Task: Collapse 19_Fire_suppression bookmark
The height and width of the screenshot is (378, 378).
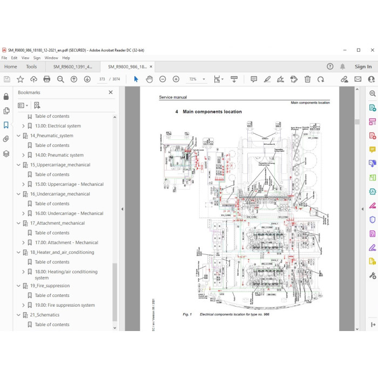Action: click(x=18, y=286)
